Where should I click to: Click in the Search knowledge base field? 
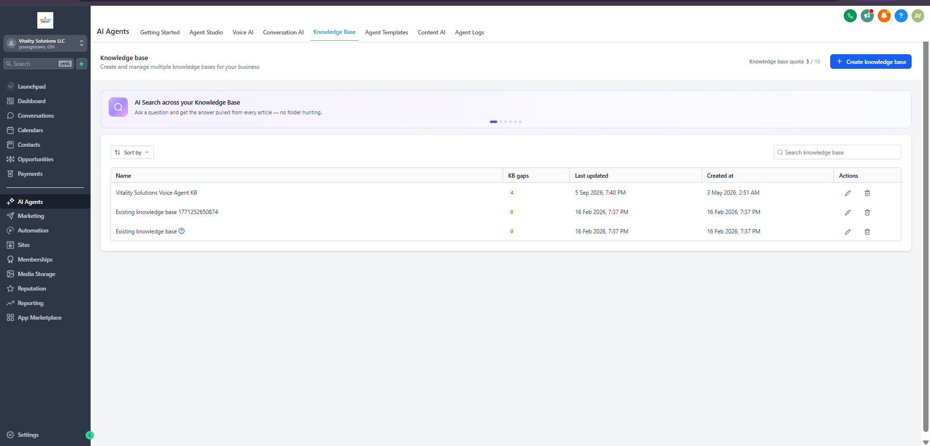837,152
